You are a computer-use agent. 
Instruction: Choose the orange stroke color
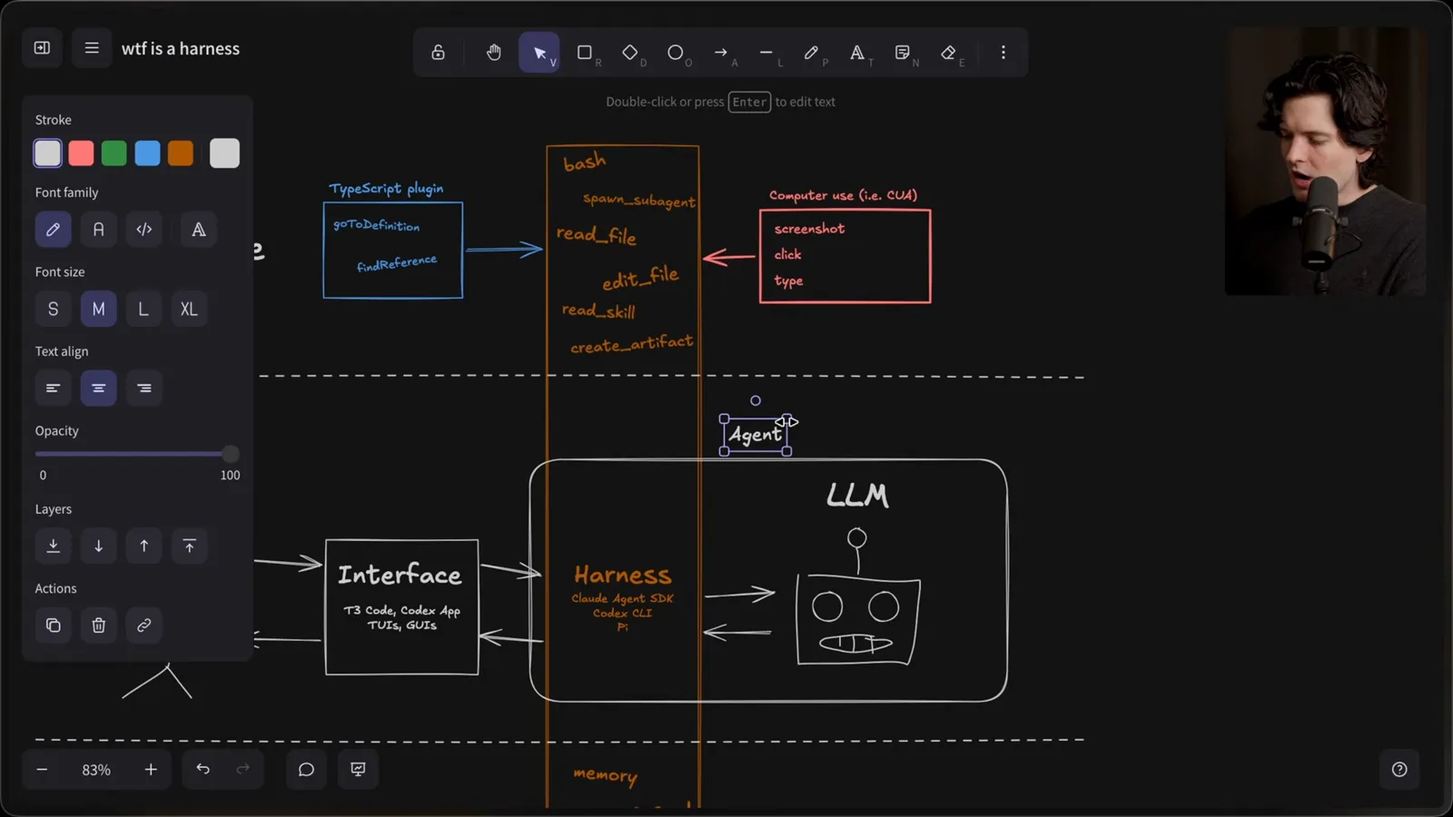[x=181, y=153]
